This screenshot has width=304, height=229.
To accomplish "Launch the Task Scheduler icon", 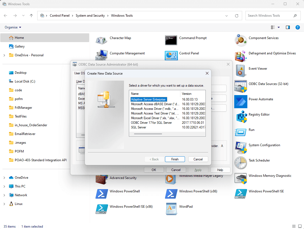I will [x=241, y=163].
